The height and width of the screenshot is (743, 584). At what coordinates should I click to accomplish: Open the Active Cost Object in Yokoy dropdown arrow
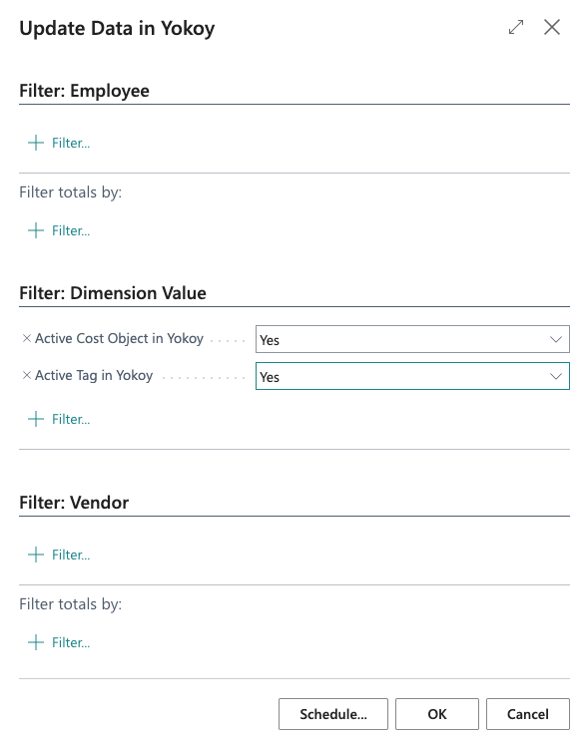click(555, 339)
